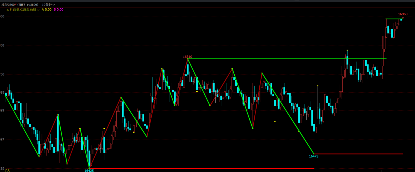
Task: Click the yellow dot atop the long wick after 16475
Action: (318, 86)
